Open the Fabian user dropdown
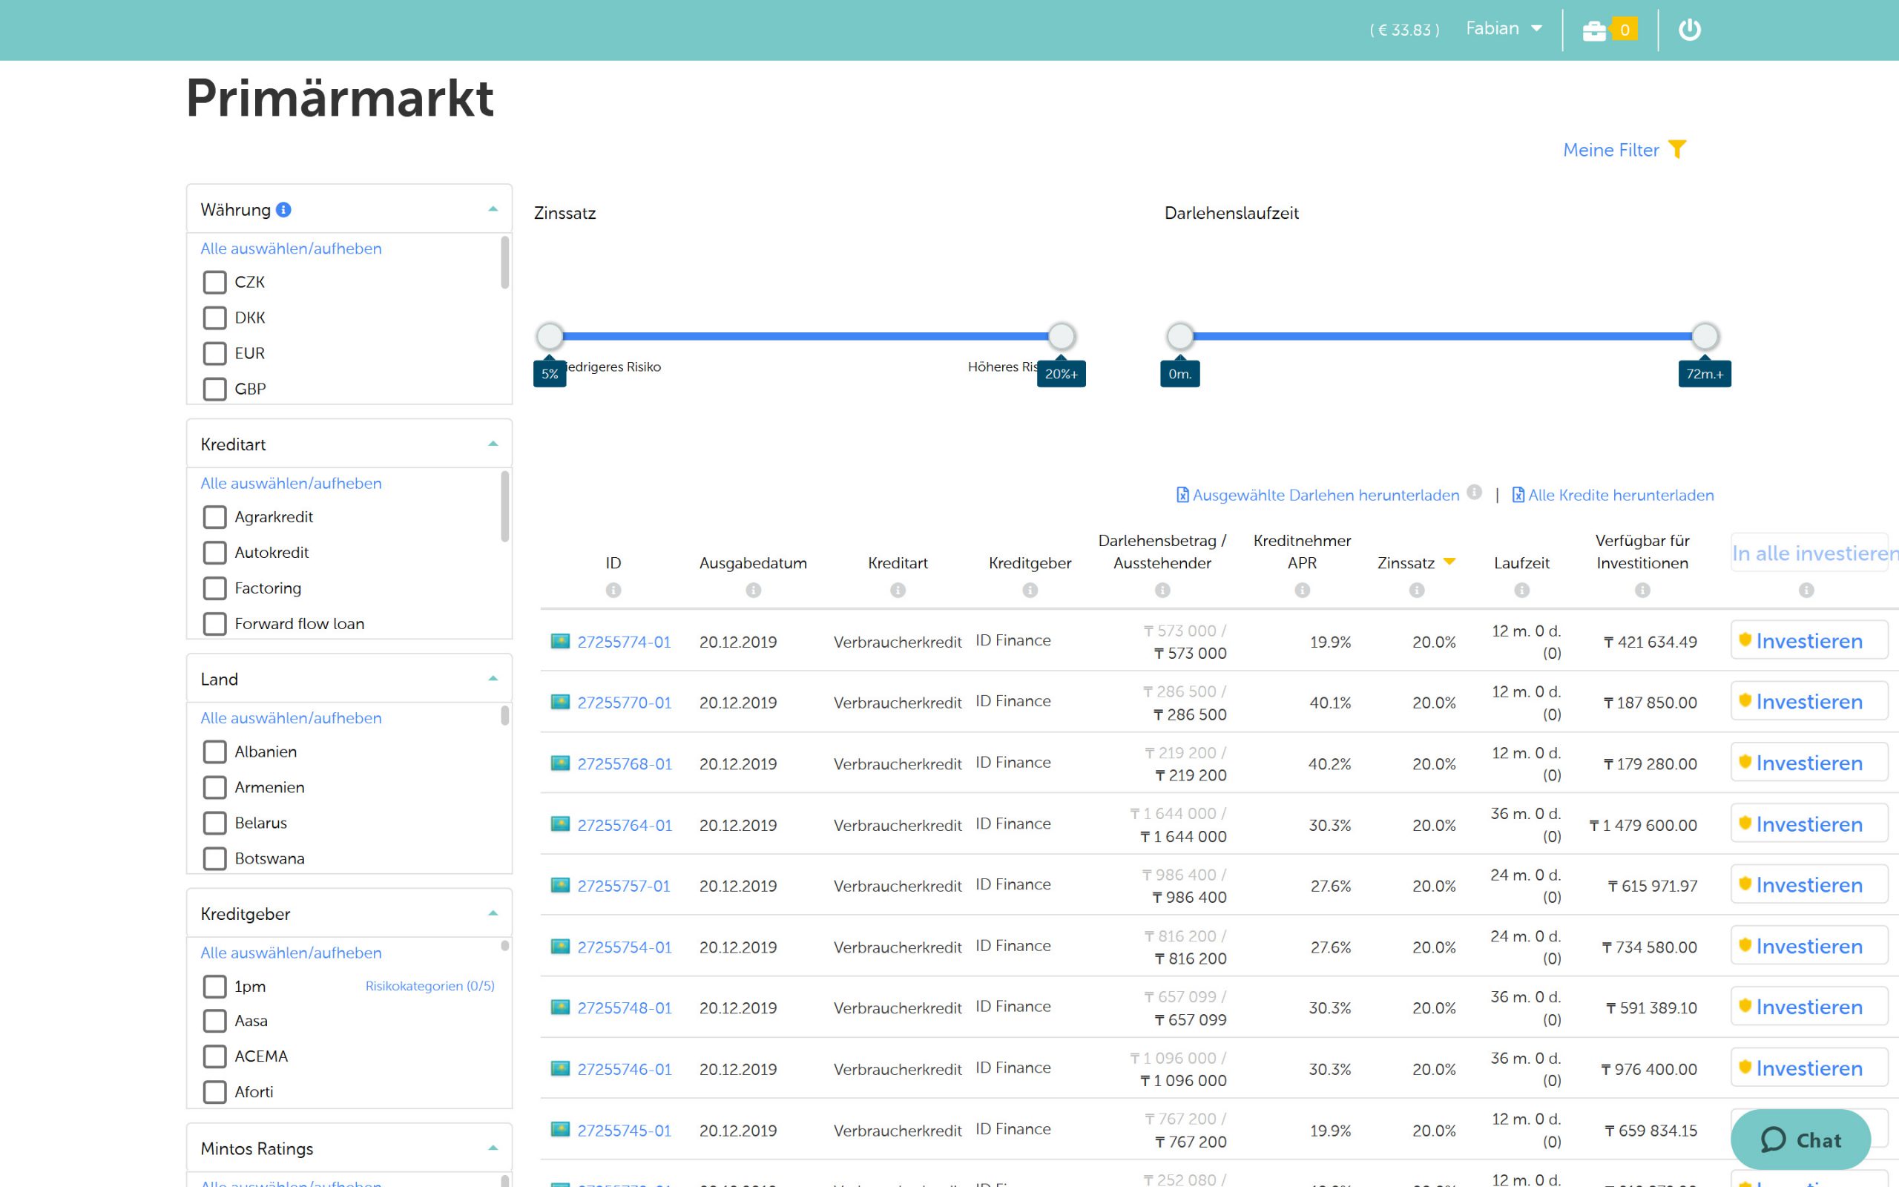Image resolution: width=1899 pixels, height=1187 pixels. [1504, 29]
